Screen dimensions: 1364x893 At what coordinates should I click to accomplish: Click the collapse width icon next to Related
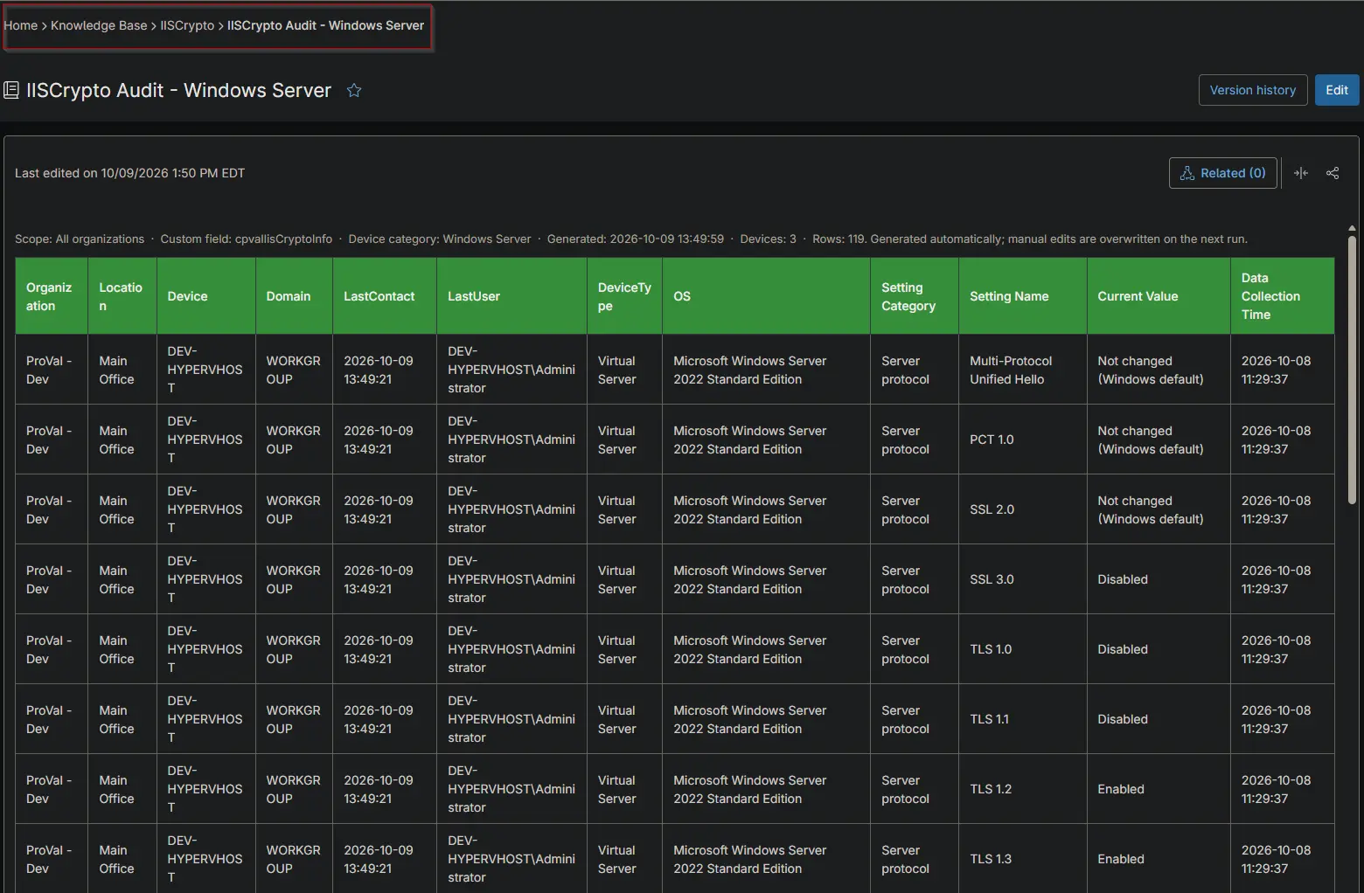point(1301,173)
